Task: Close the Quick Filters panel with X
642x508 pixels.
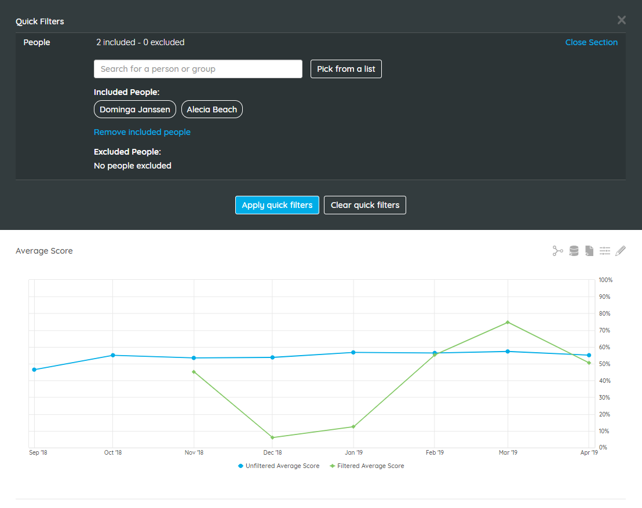Action: point(621,20)
